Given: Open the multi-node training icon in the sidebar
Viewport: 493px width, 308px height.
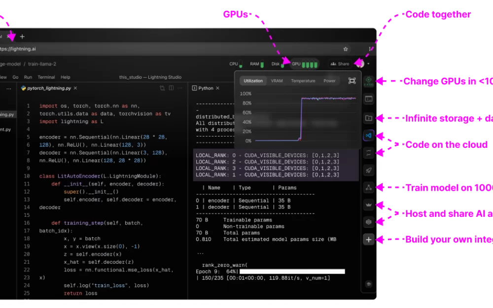Looking at the screenshot, I should tap(368, 188).
